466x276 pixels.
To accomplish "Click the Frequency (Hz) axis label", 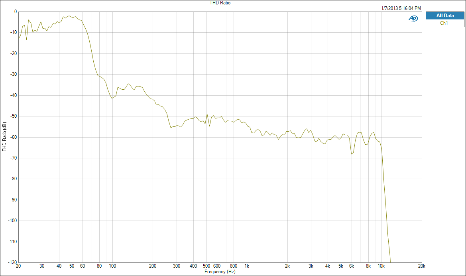I will coord(220,272).
